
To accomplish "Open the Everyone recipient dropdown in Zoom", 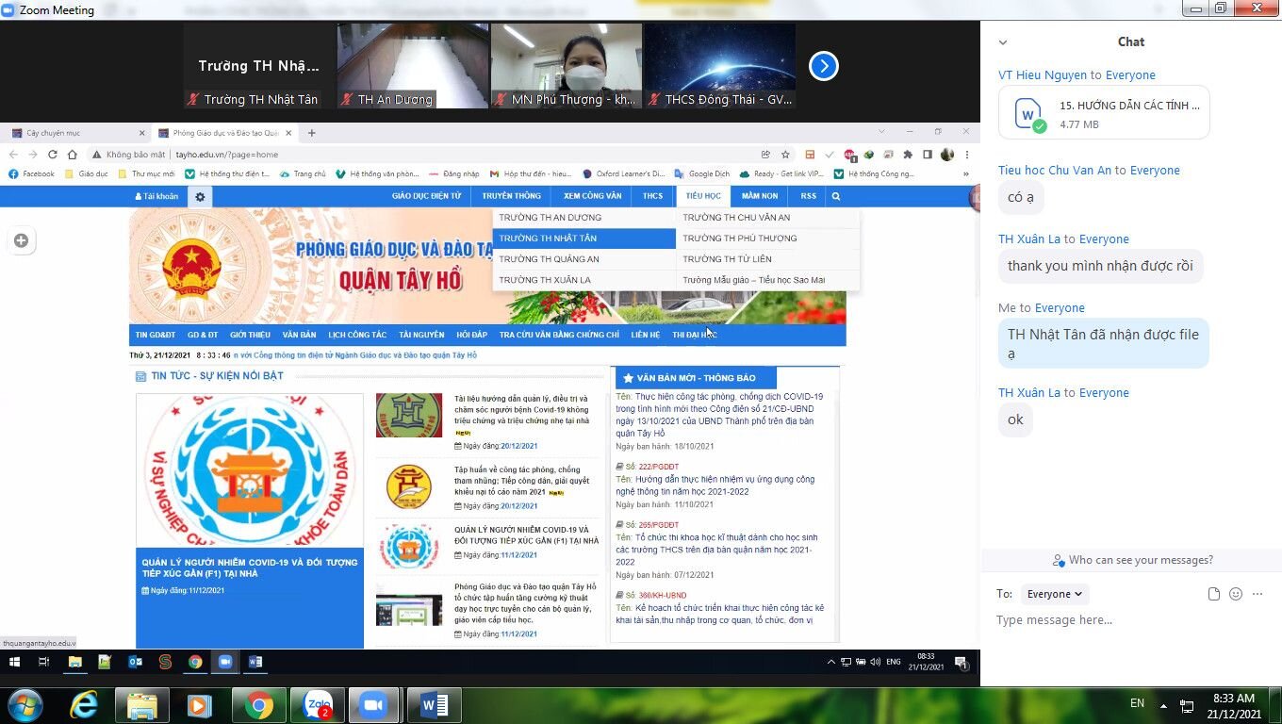I will tap(1054, 594).
